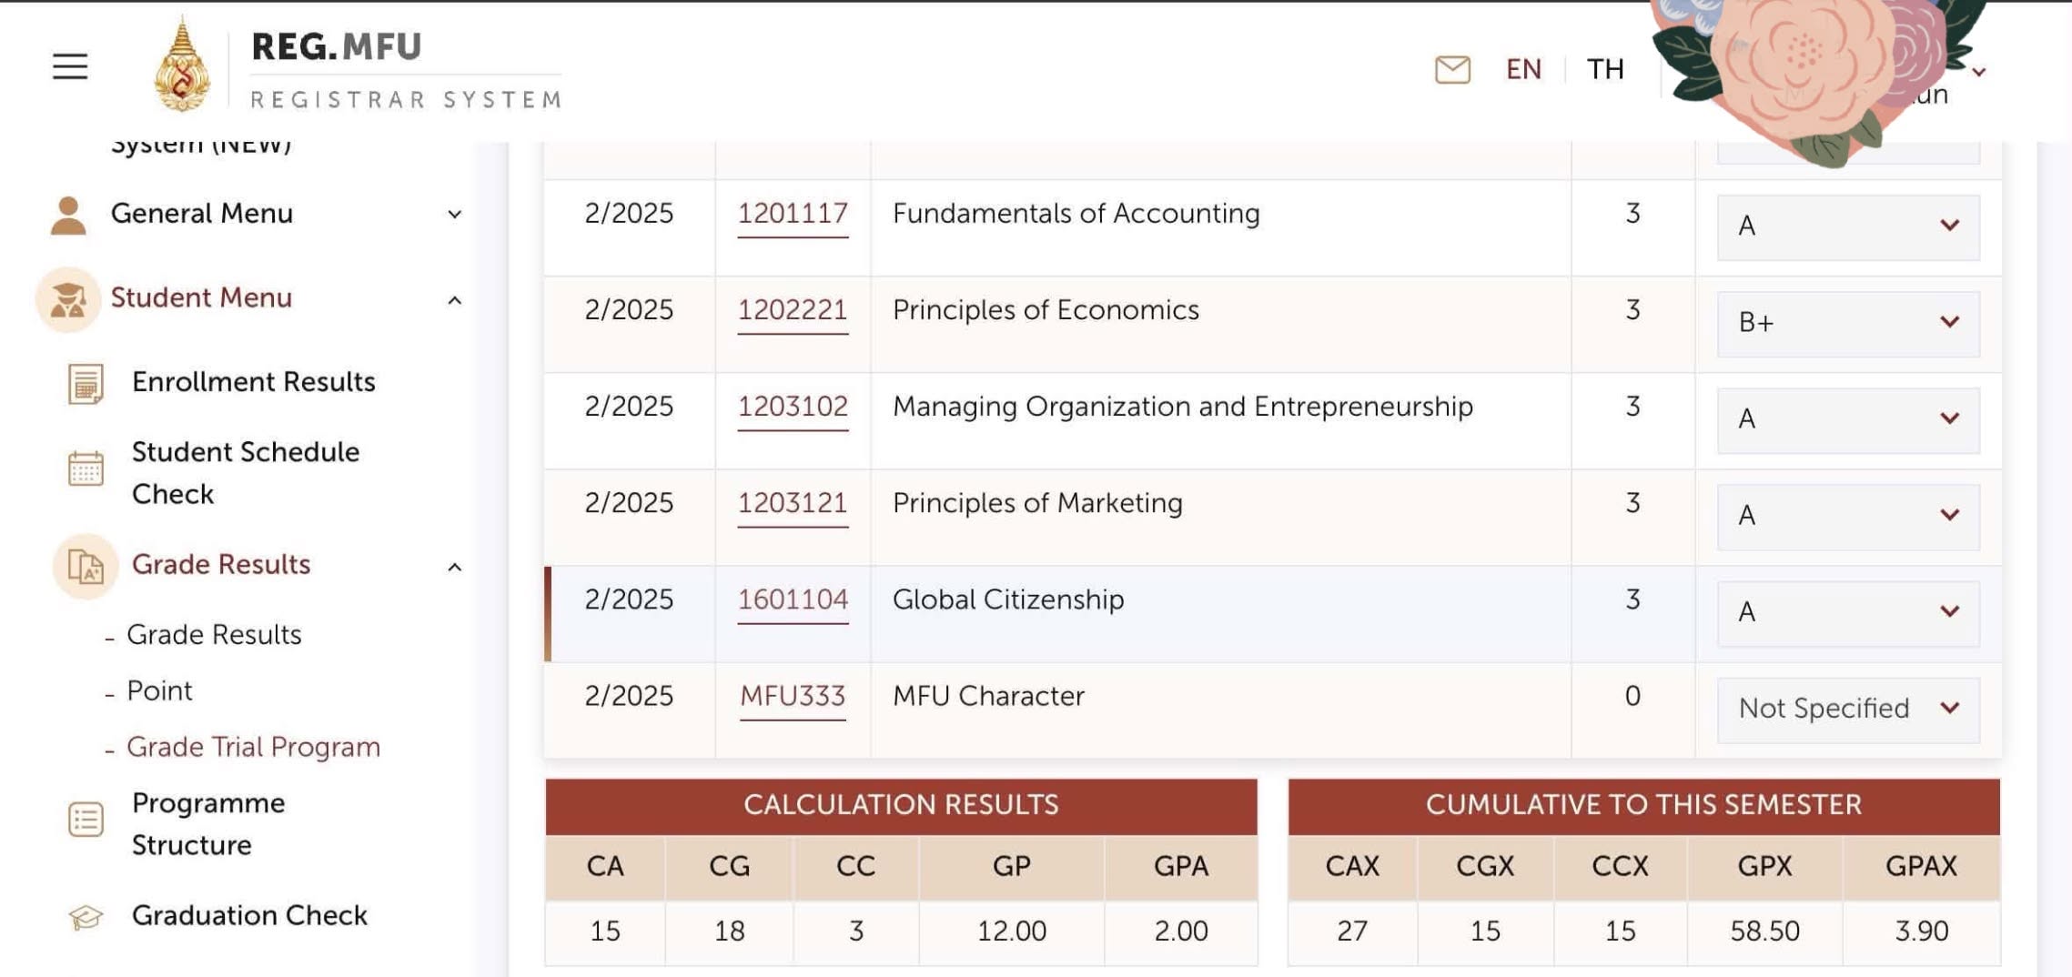The width and height of the screenshot is (2072, 977).
Task: Open grade dropdown for Fundamentals of Accounting
Action: [x=1847, y=227]
